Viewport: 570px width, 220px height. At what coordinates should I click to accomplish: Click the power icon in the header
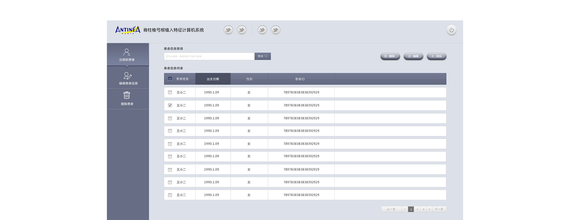[x=451, y=30]
